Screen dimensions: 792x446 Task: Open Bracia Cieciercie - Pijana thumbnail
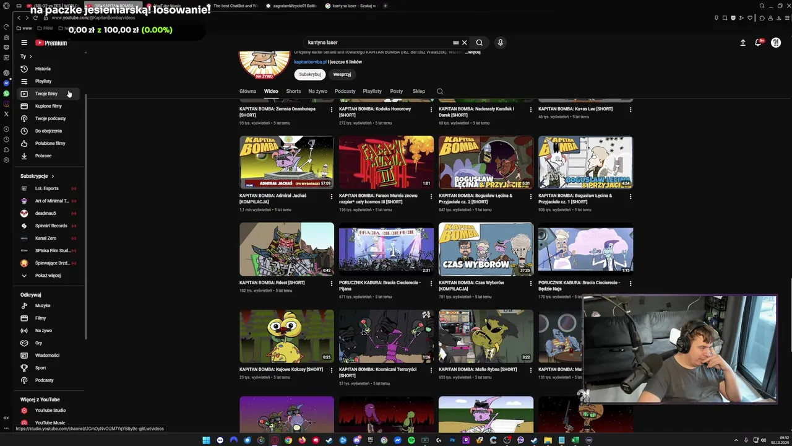point(386,250)
